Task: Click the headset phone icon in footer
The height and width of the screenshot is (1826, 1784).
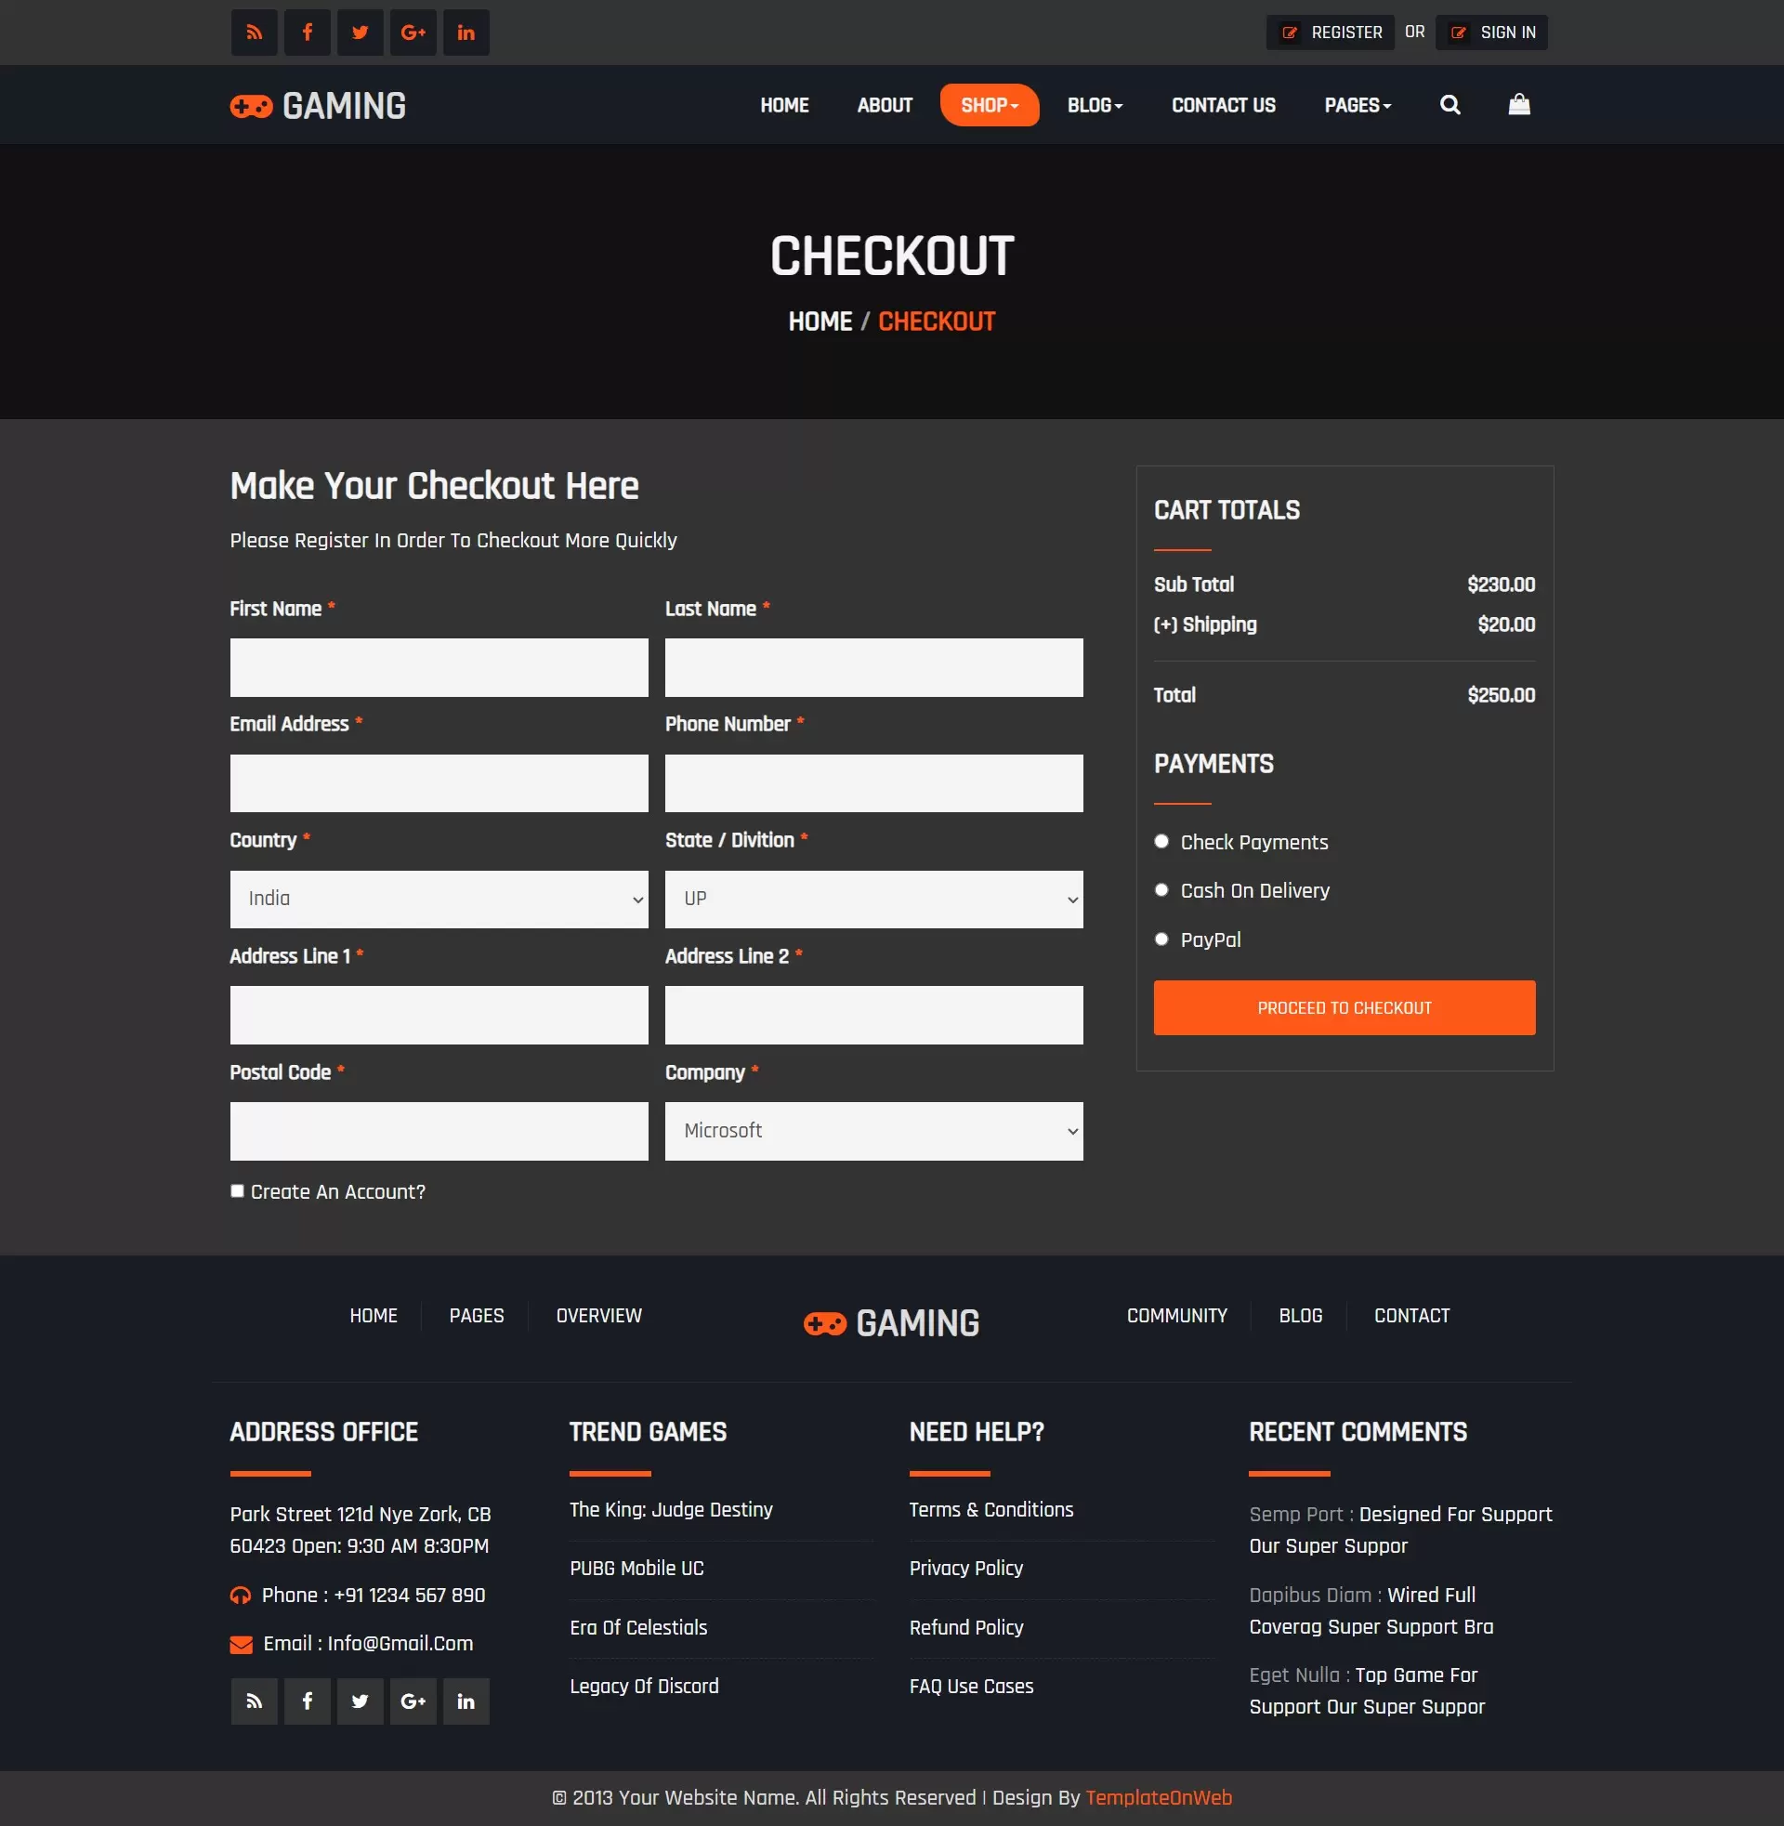Action: click(x=241, y=1596)
